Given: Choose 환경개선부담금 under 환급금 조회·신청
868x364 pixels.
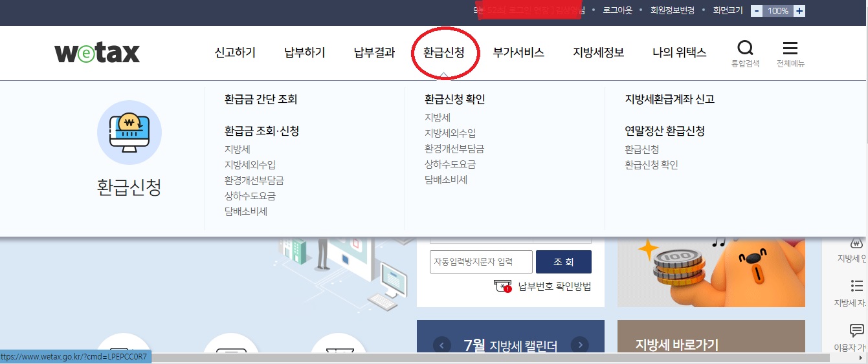Looking at the screenshot, I should tap(254, 180).
